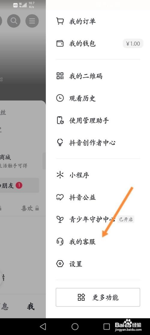Tap the 已开启 status tag
Screen dimensions: 150x335
coord(126,220)
